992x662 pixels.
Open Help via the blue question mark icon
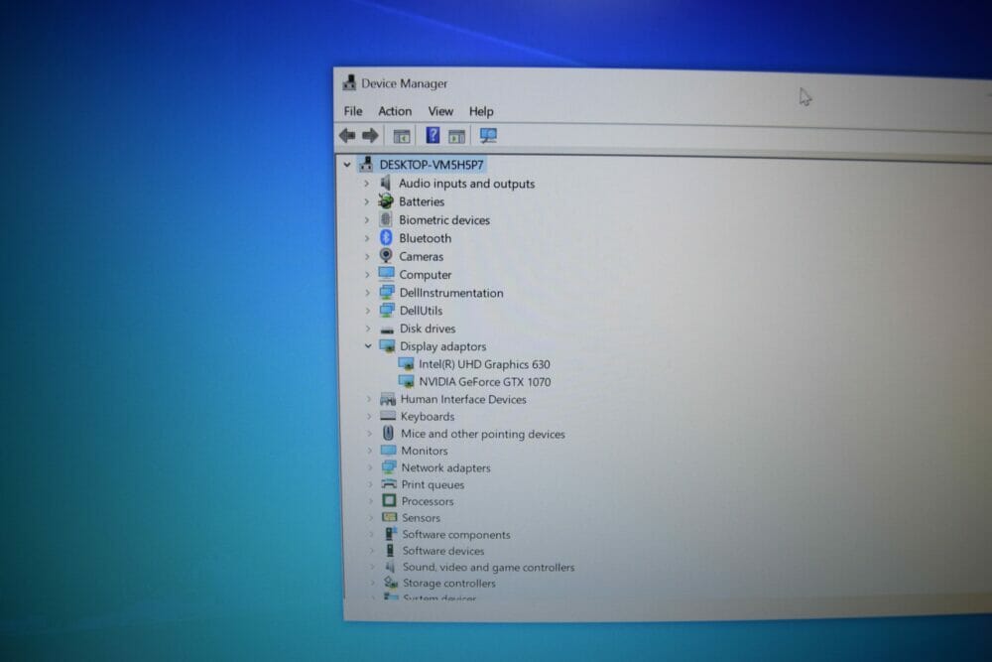[x=433, y=135]
